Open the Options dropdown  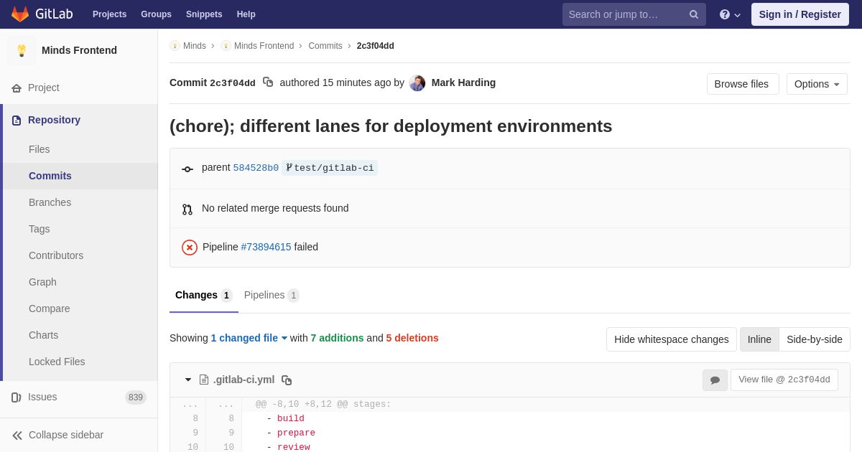pyautogui.click(x=817, y=84)
